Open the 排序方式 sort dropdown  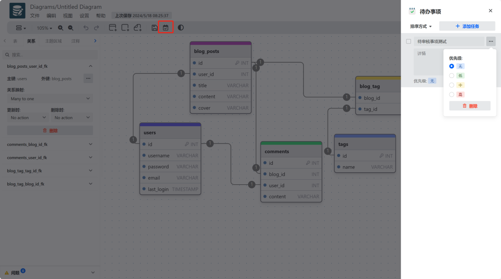coord(421,26)
